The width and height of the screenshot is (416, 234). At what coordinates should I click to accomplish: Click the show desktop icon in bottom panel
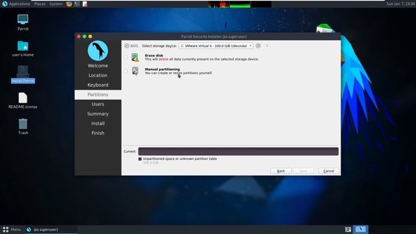click(x=348, y=229)
